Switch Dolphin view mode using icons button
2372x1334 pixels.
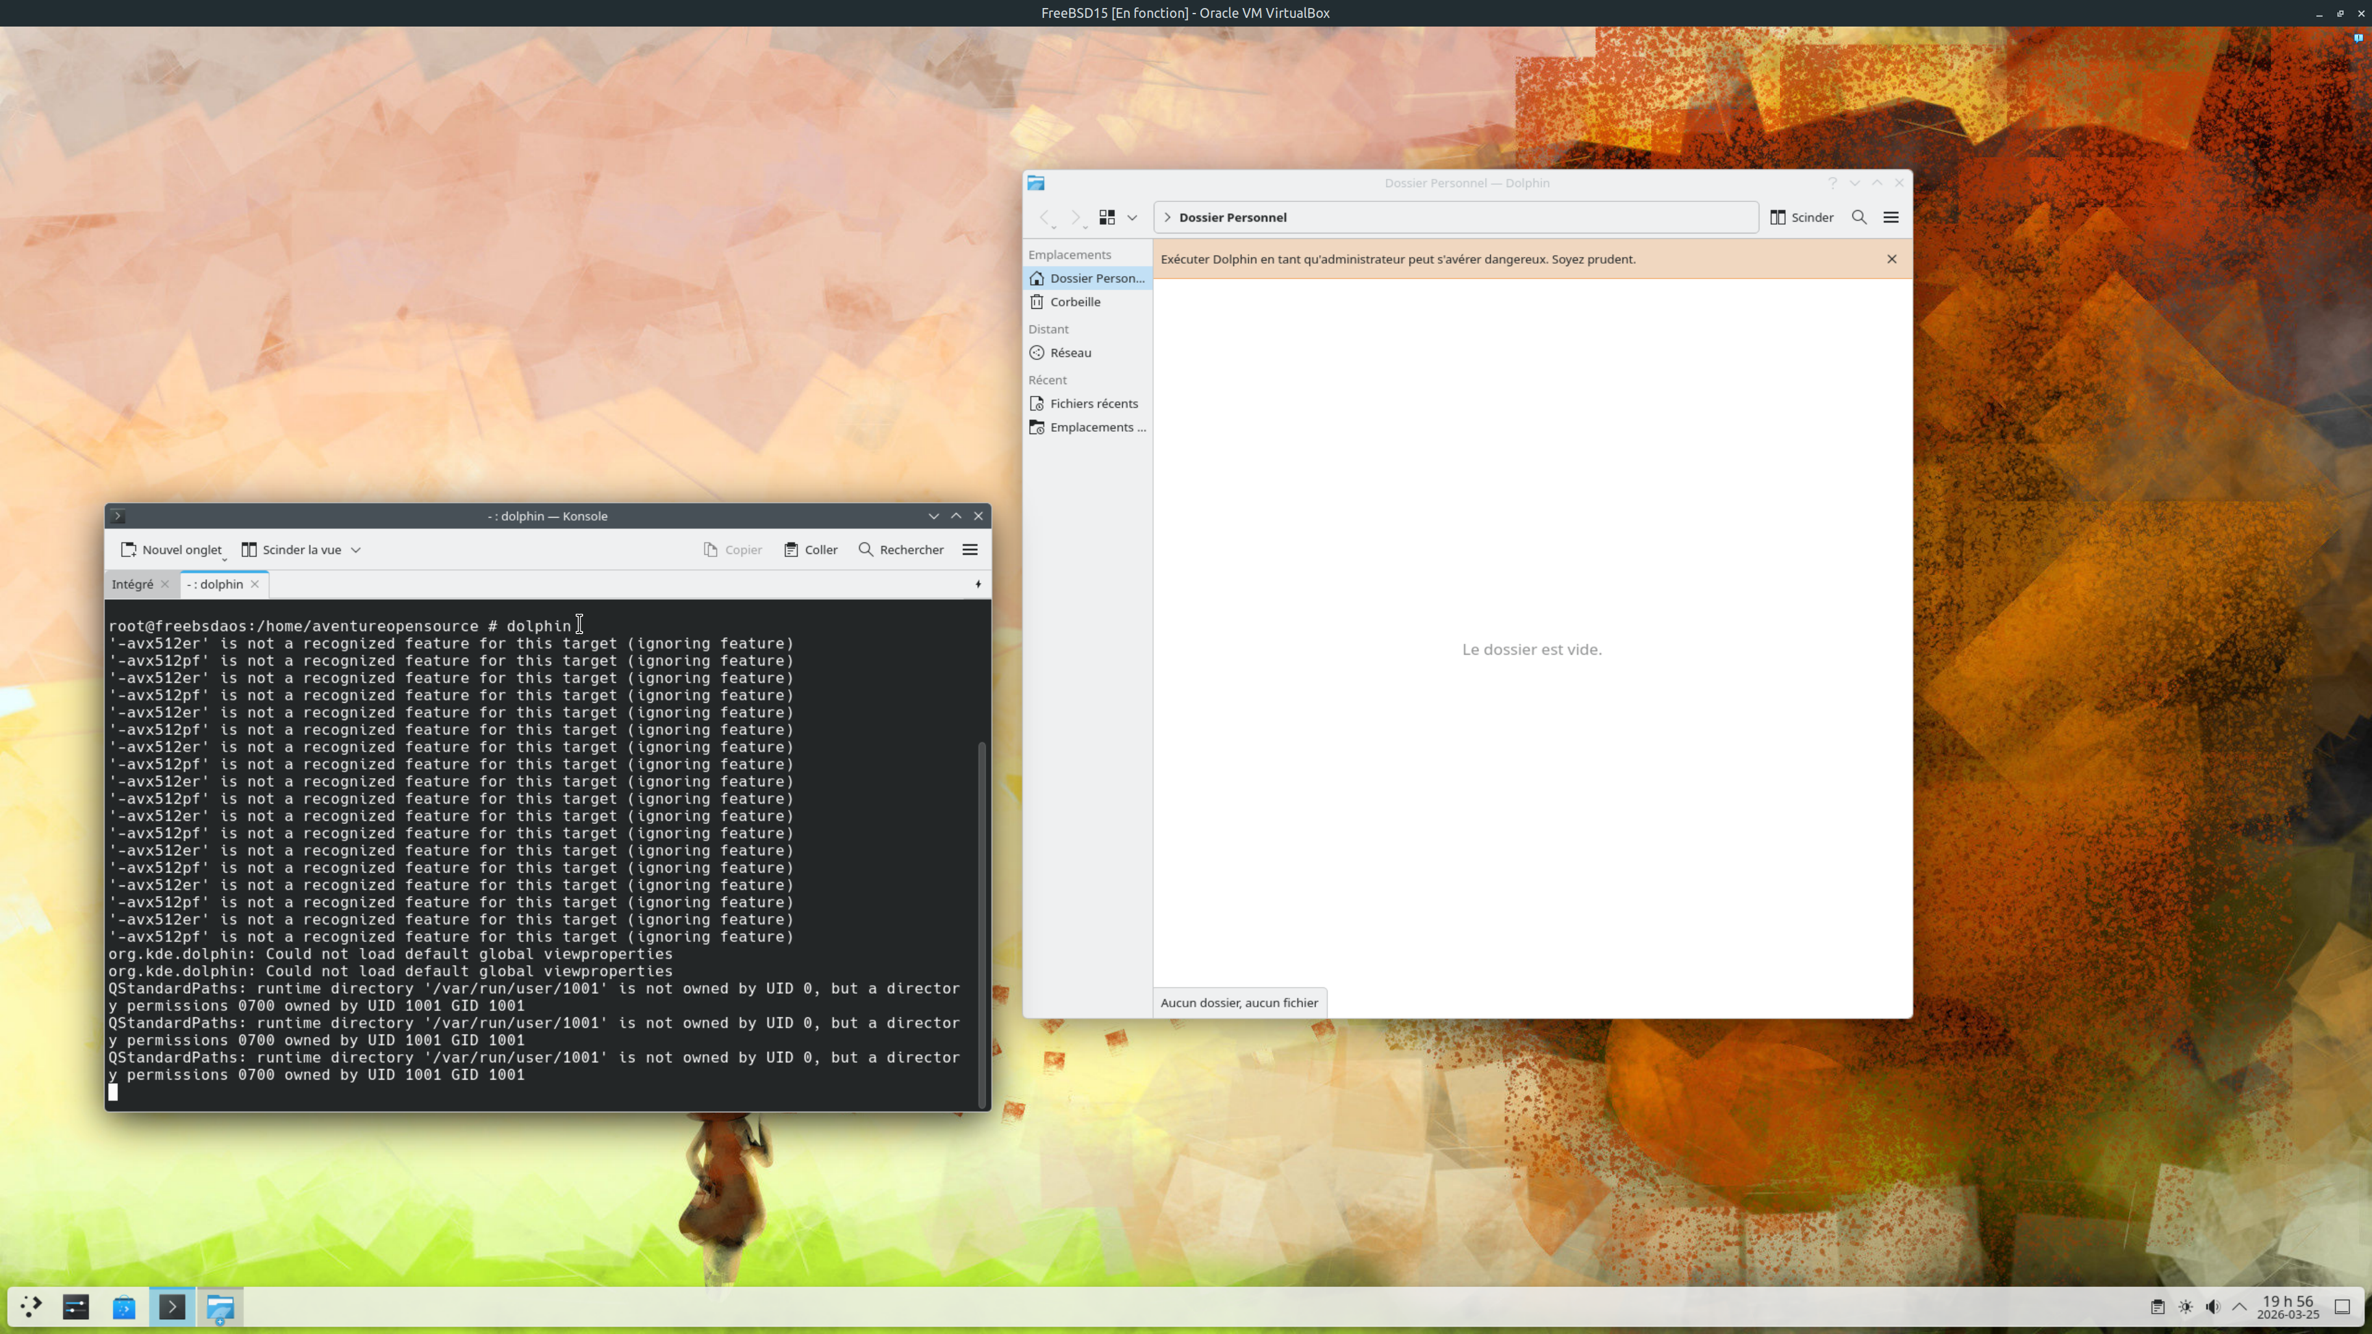[x=1107, y=218]
